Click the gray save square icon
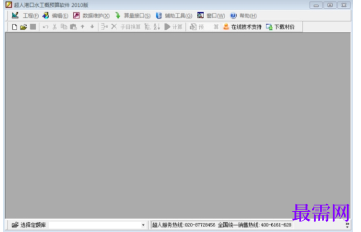The image size is (361, 232). [33, 26]
